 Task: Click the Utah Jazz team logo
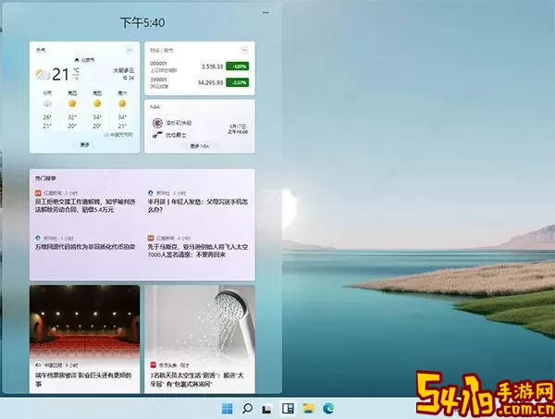[x=157, y=135]
